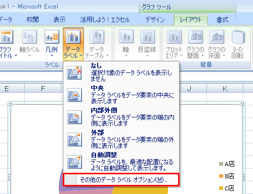Select the 中央 center label option icon
The height and width of the screenshot is (194, 253).
tap(74, 95)
